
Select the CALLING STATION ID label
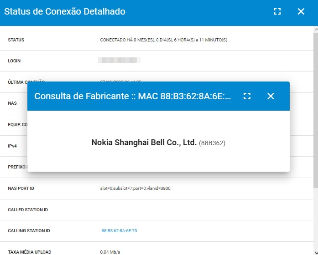[29, 231]
